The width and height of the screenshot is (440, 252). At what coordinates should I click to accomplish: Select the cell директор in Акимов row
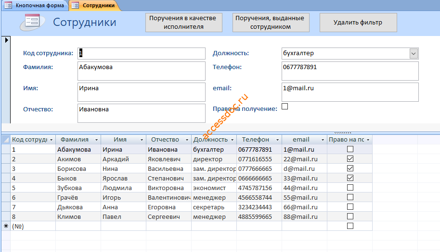click(214, 159)
